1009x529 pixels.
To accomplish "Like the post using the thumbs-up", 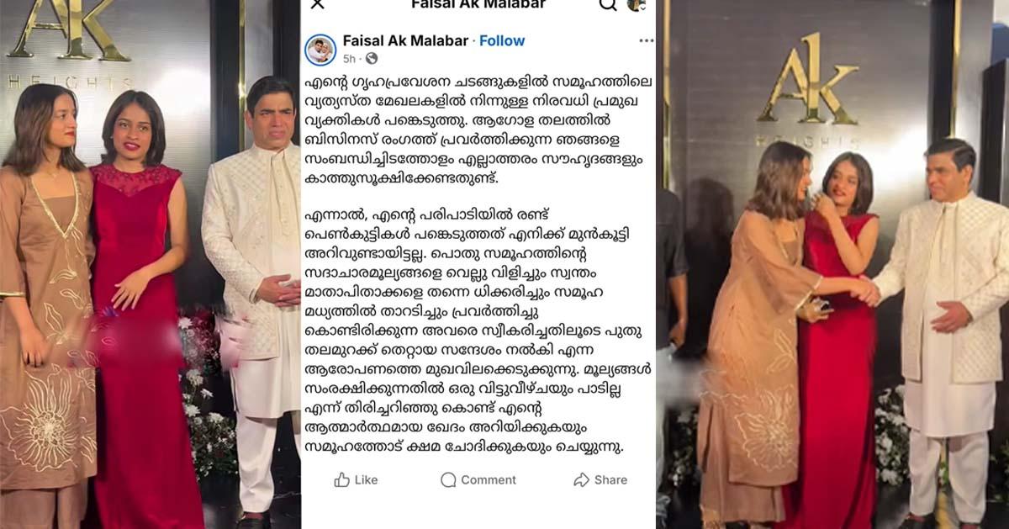I will click(356, 479).
